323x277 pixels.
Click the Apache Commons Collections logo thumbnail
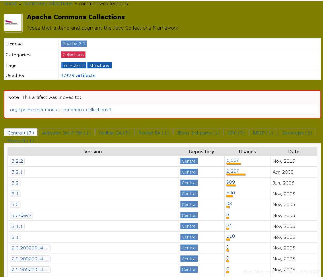coord(13,22)
